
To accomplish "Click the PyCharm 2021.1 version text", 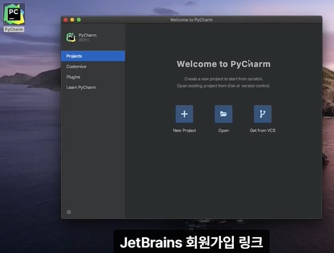I will click(83, 40).
